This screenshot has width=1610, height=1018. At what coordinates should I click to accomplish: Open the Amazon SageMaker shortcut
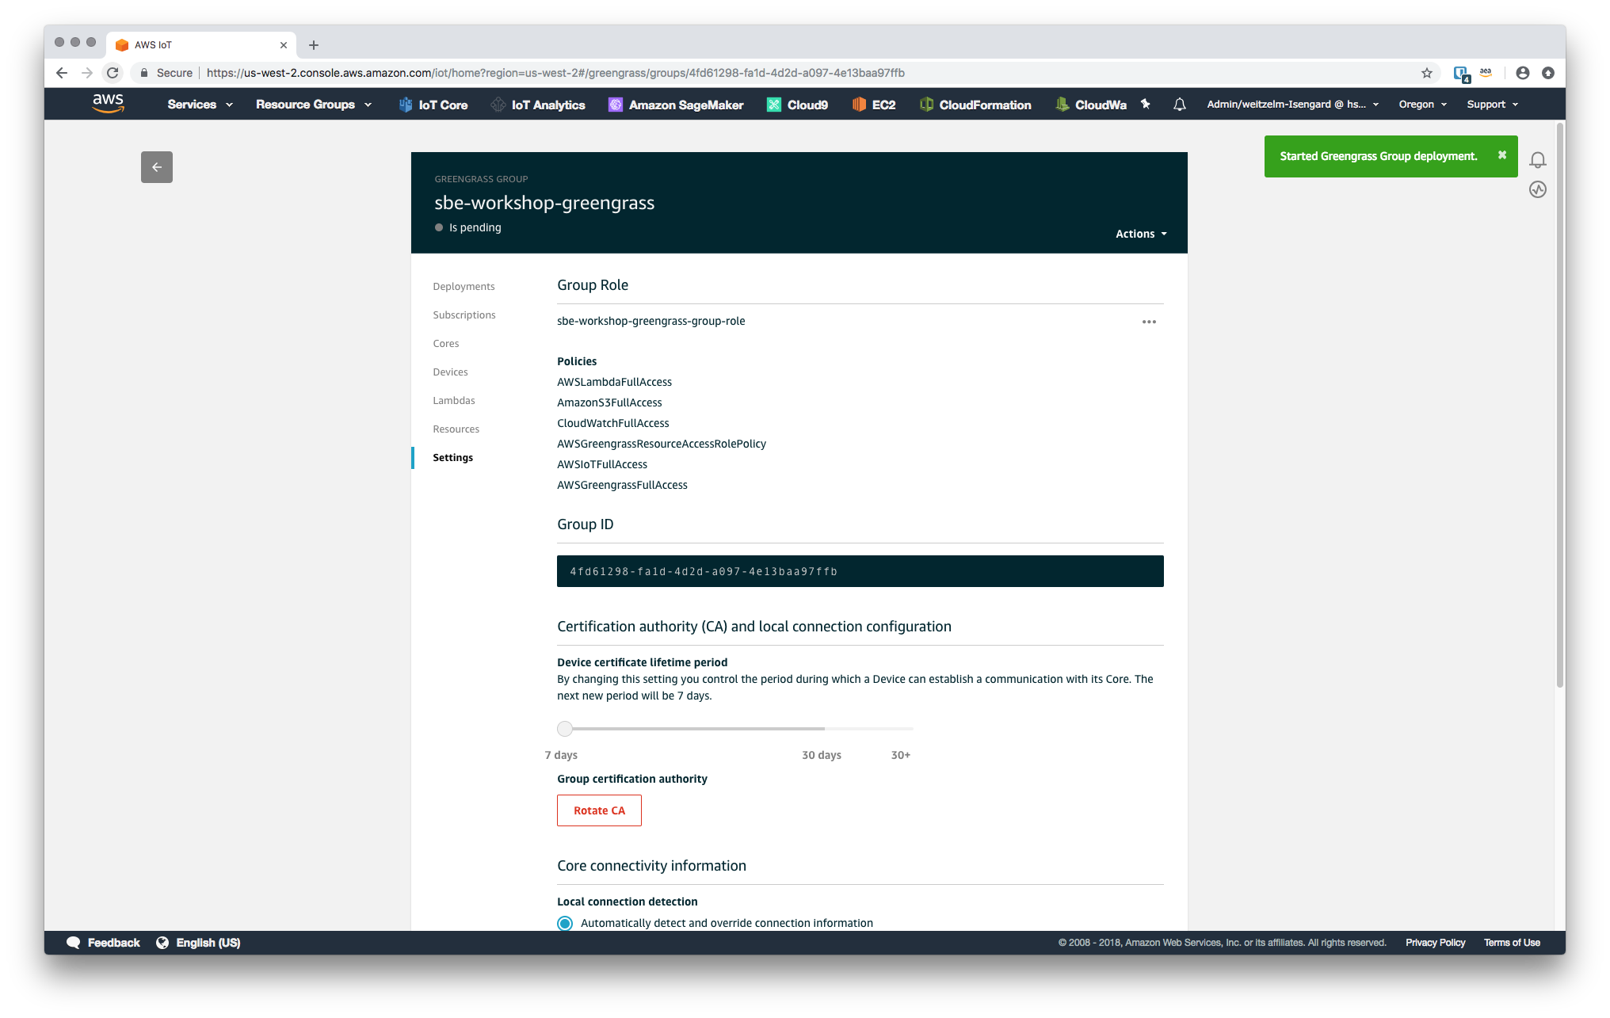[676, 105]
